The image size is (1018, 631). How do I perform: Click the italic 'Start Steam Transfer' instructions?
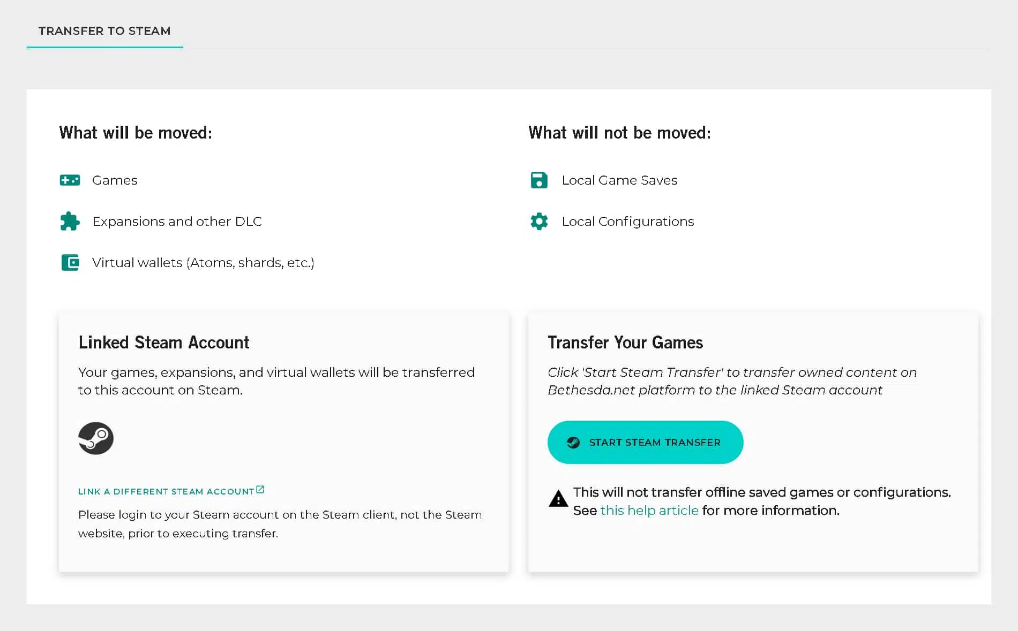tap(732, 381)
